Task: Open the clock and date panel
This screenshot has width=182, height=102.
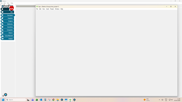Action: [x=177, y=100]
